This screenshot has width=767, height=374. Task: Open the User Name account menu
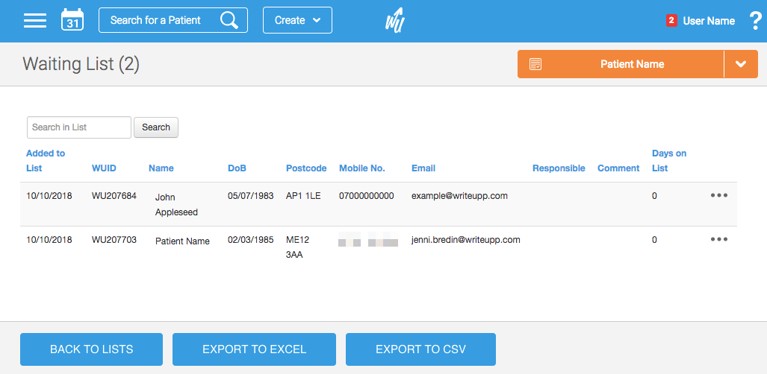[709, 21]
